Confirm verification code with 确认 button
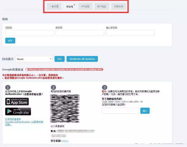The width and height of the screenshot is (187, 147). point(145,111)
